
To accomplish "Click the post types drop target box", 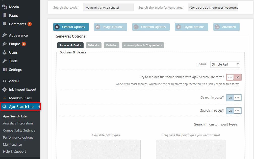I will [x=190, y=149].
